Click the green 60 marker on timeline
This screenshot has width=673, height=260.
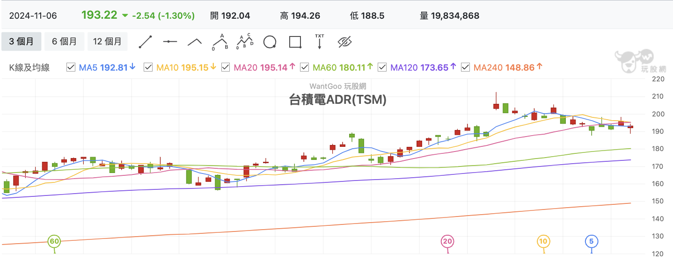click(x=54, y=242)
